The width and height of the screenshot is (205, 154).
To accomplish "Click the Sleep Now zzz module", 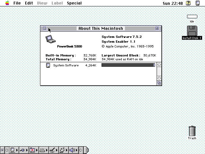I will pyautogui.click(x=62, y=150).
